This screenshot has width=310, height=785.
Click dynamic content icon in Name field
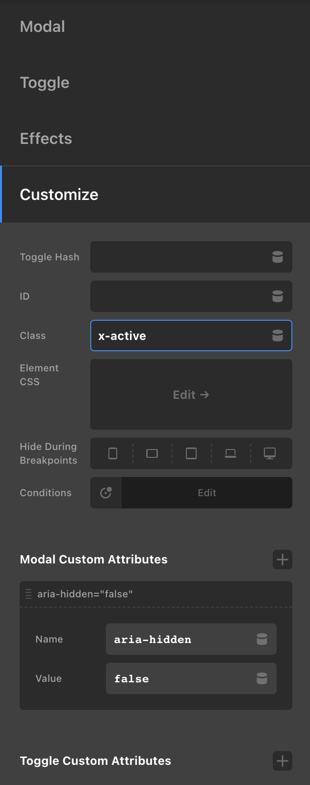262,639
